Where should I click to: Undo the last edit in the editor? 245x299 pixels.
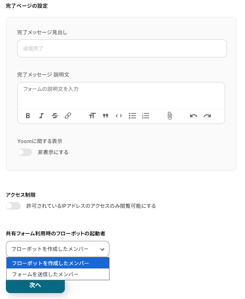pos(194,116)
